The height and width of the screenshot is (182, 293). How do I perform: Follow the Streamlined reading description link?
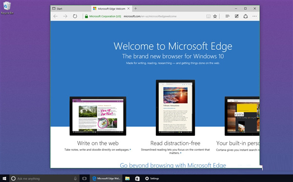click(175, 151)
